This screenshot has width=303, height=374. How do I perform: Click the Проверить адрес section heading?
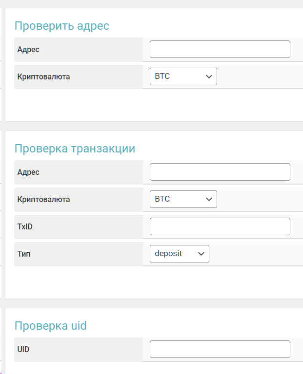[x=62, y=26]
